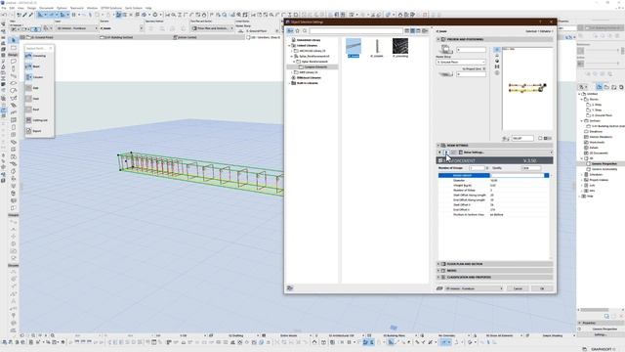Screen dimensions: 625x352
Task: Select BIMcloud Libraries in the library tree
Action: coord(309,78)
